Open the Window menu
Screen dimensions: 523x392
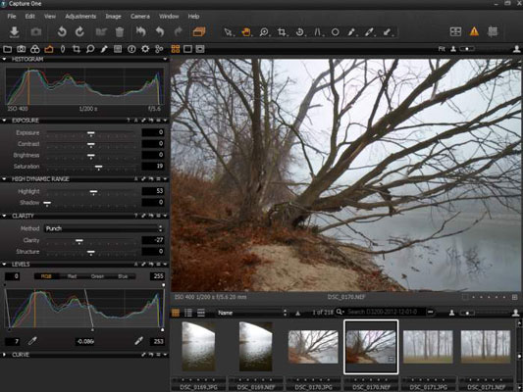(169, 16)
